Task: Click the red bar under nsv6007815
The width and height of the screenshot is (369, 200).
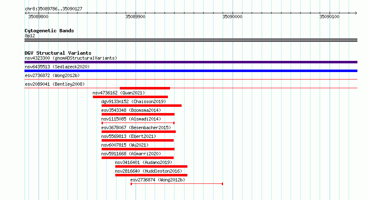Action: click(138, 149)
